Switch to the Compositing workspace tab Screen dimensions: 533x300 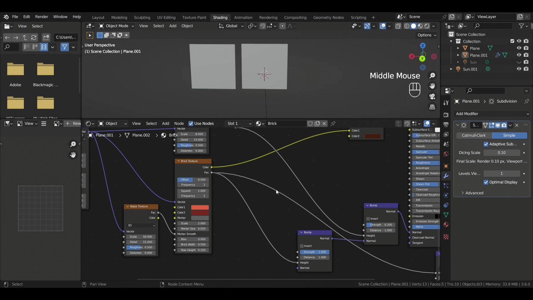[x=295, y=17]
